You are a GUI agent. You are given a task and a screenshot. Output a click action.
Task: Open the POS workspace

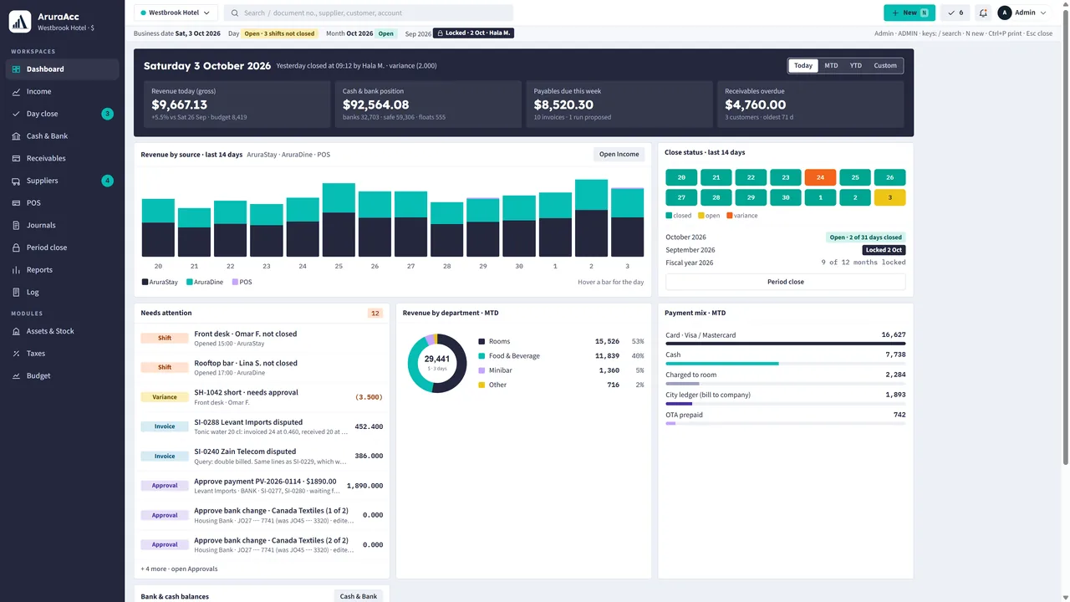pyautogui.click(x=62, y=203)
